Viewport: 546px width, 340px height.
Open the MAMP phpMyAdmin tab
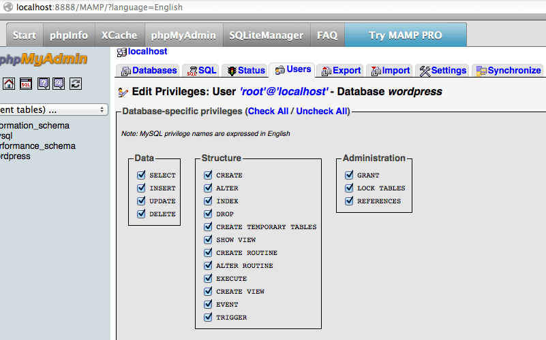click(x=183, y=35)
